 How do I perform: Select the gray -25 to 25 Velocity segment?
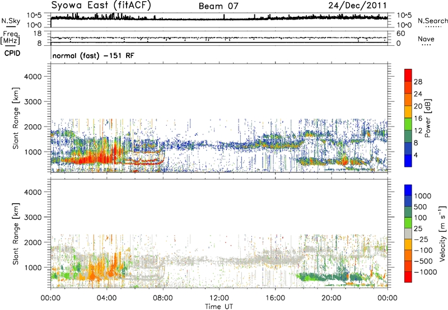[x=408, y=234]
